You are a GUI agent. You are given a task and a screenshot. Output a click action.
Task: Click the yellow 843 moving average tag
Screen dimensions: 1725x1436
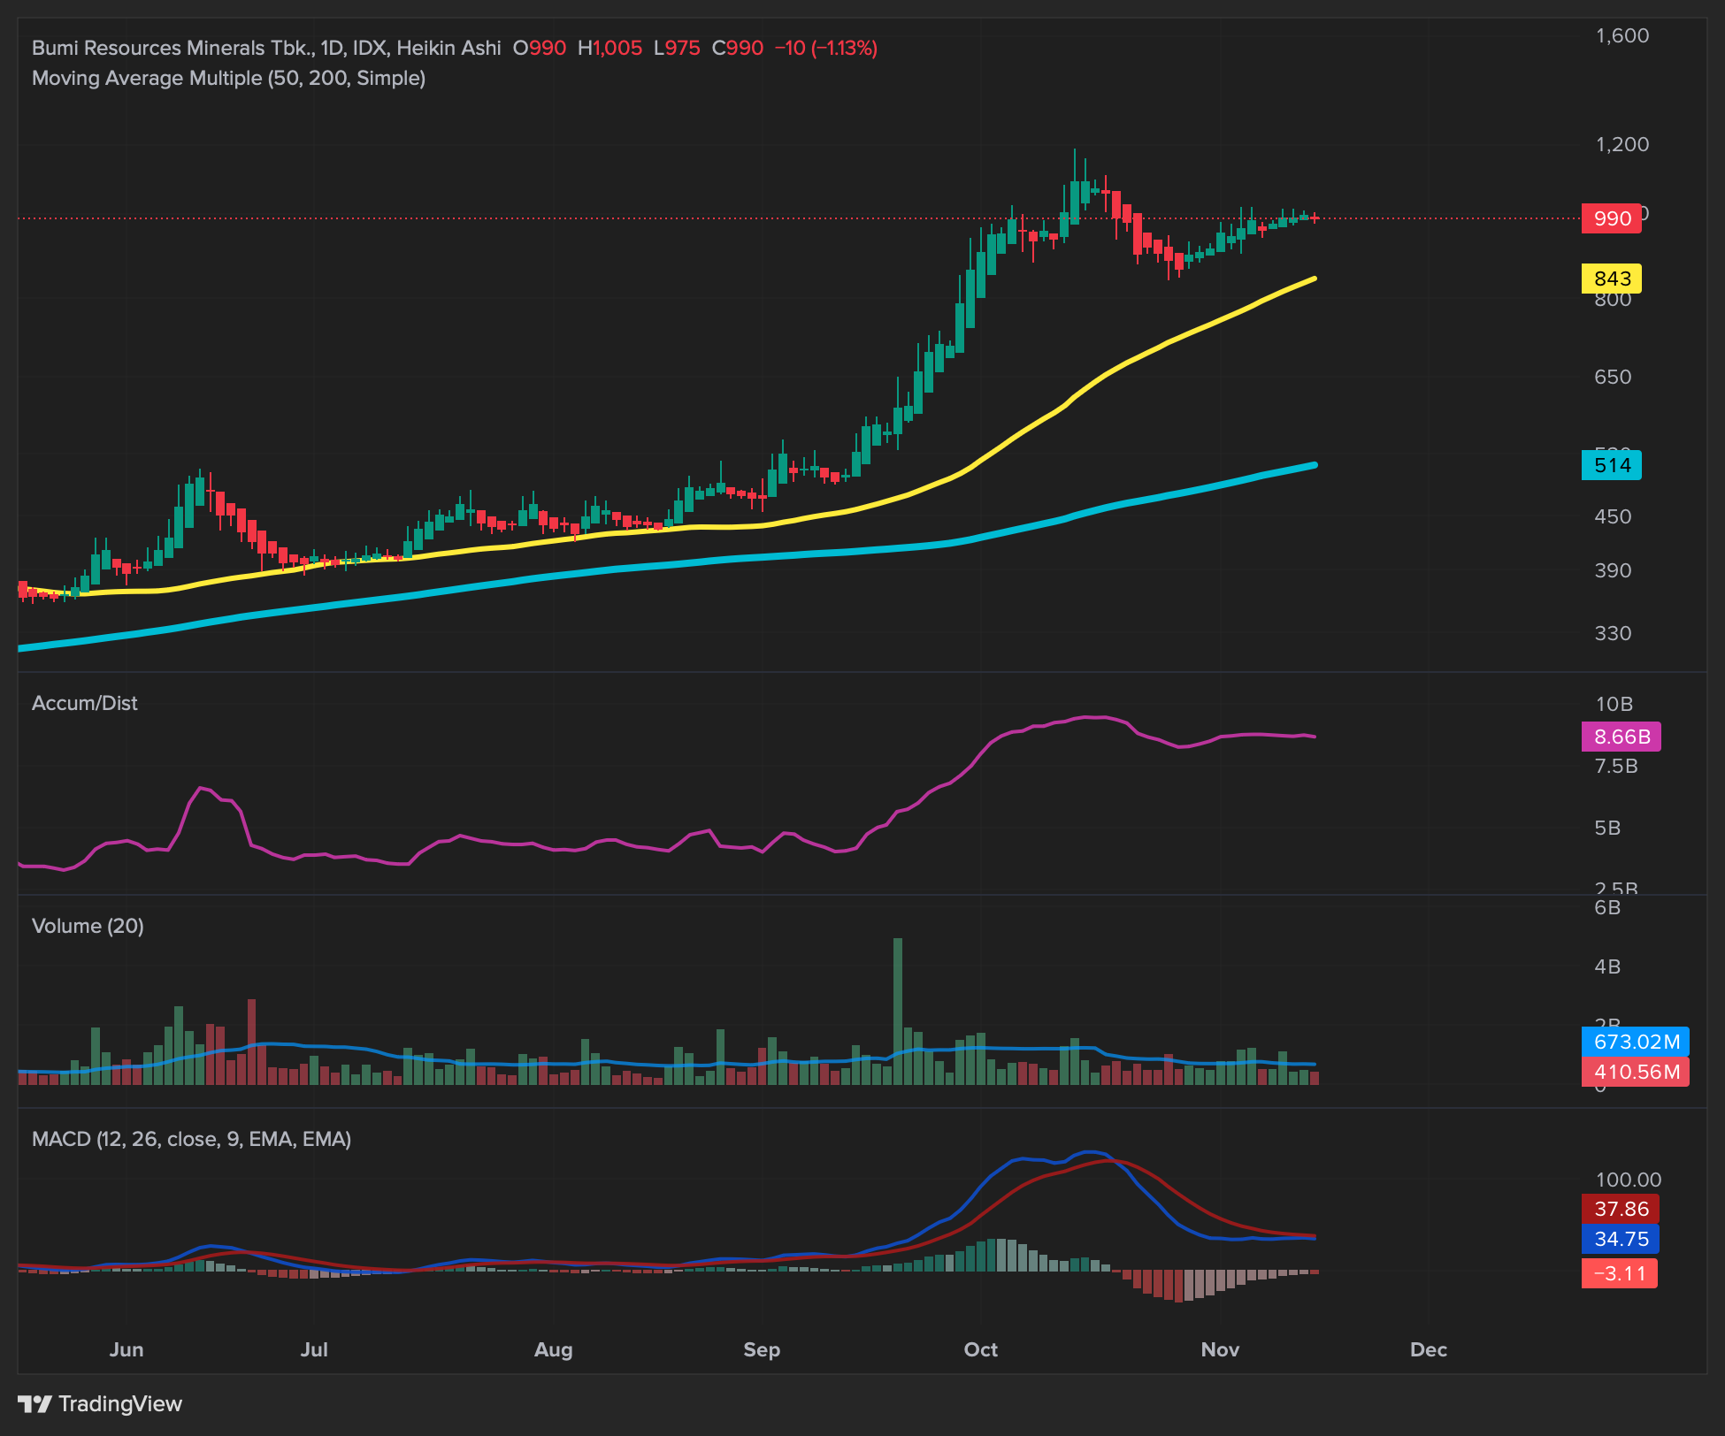tap(1611, 279)
